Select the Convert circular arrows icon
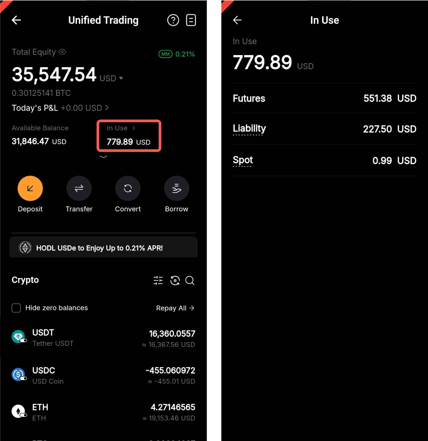428x441 pixels. [x=128, y=188]
